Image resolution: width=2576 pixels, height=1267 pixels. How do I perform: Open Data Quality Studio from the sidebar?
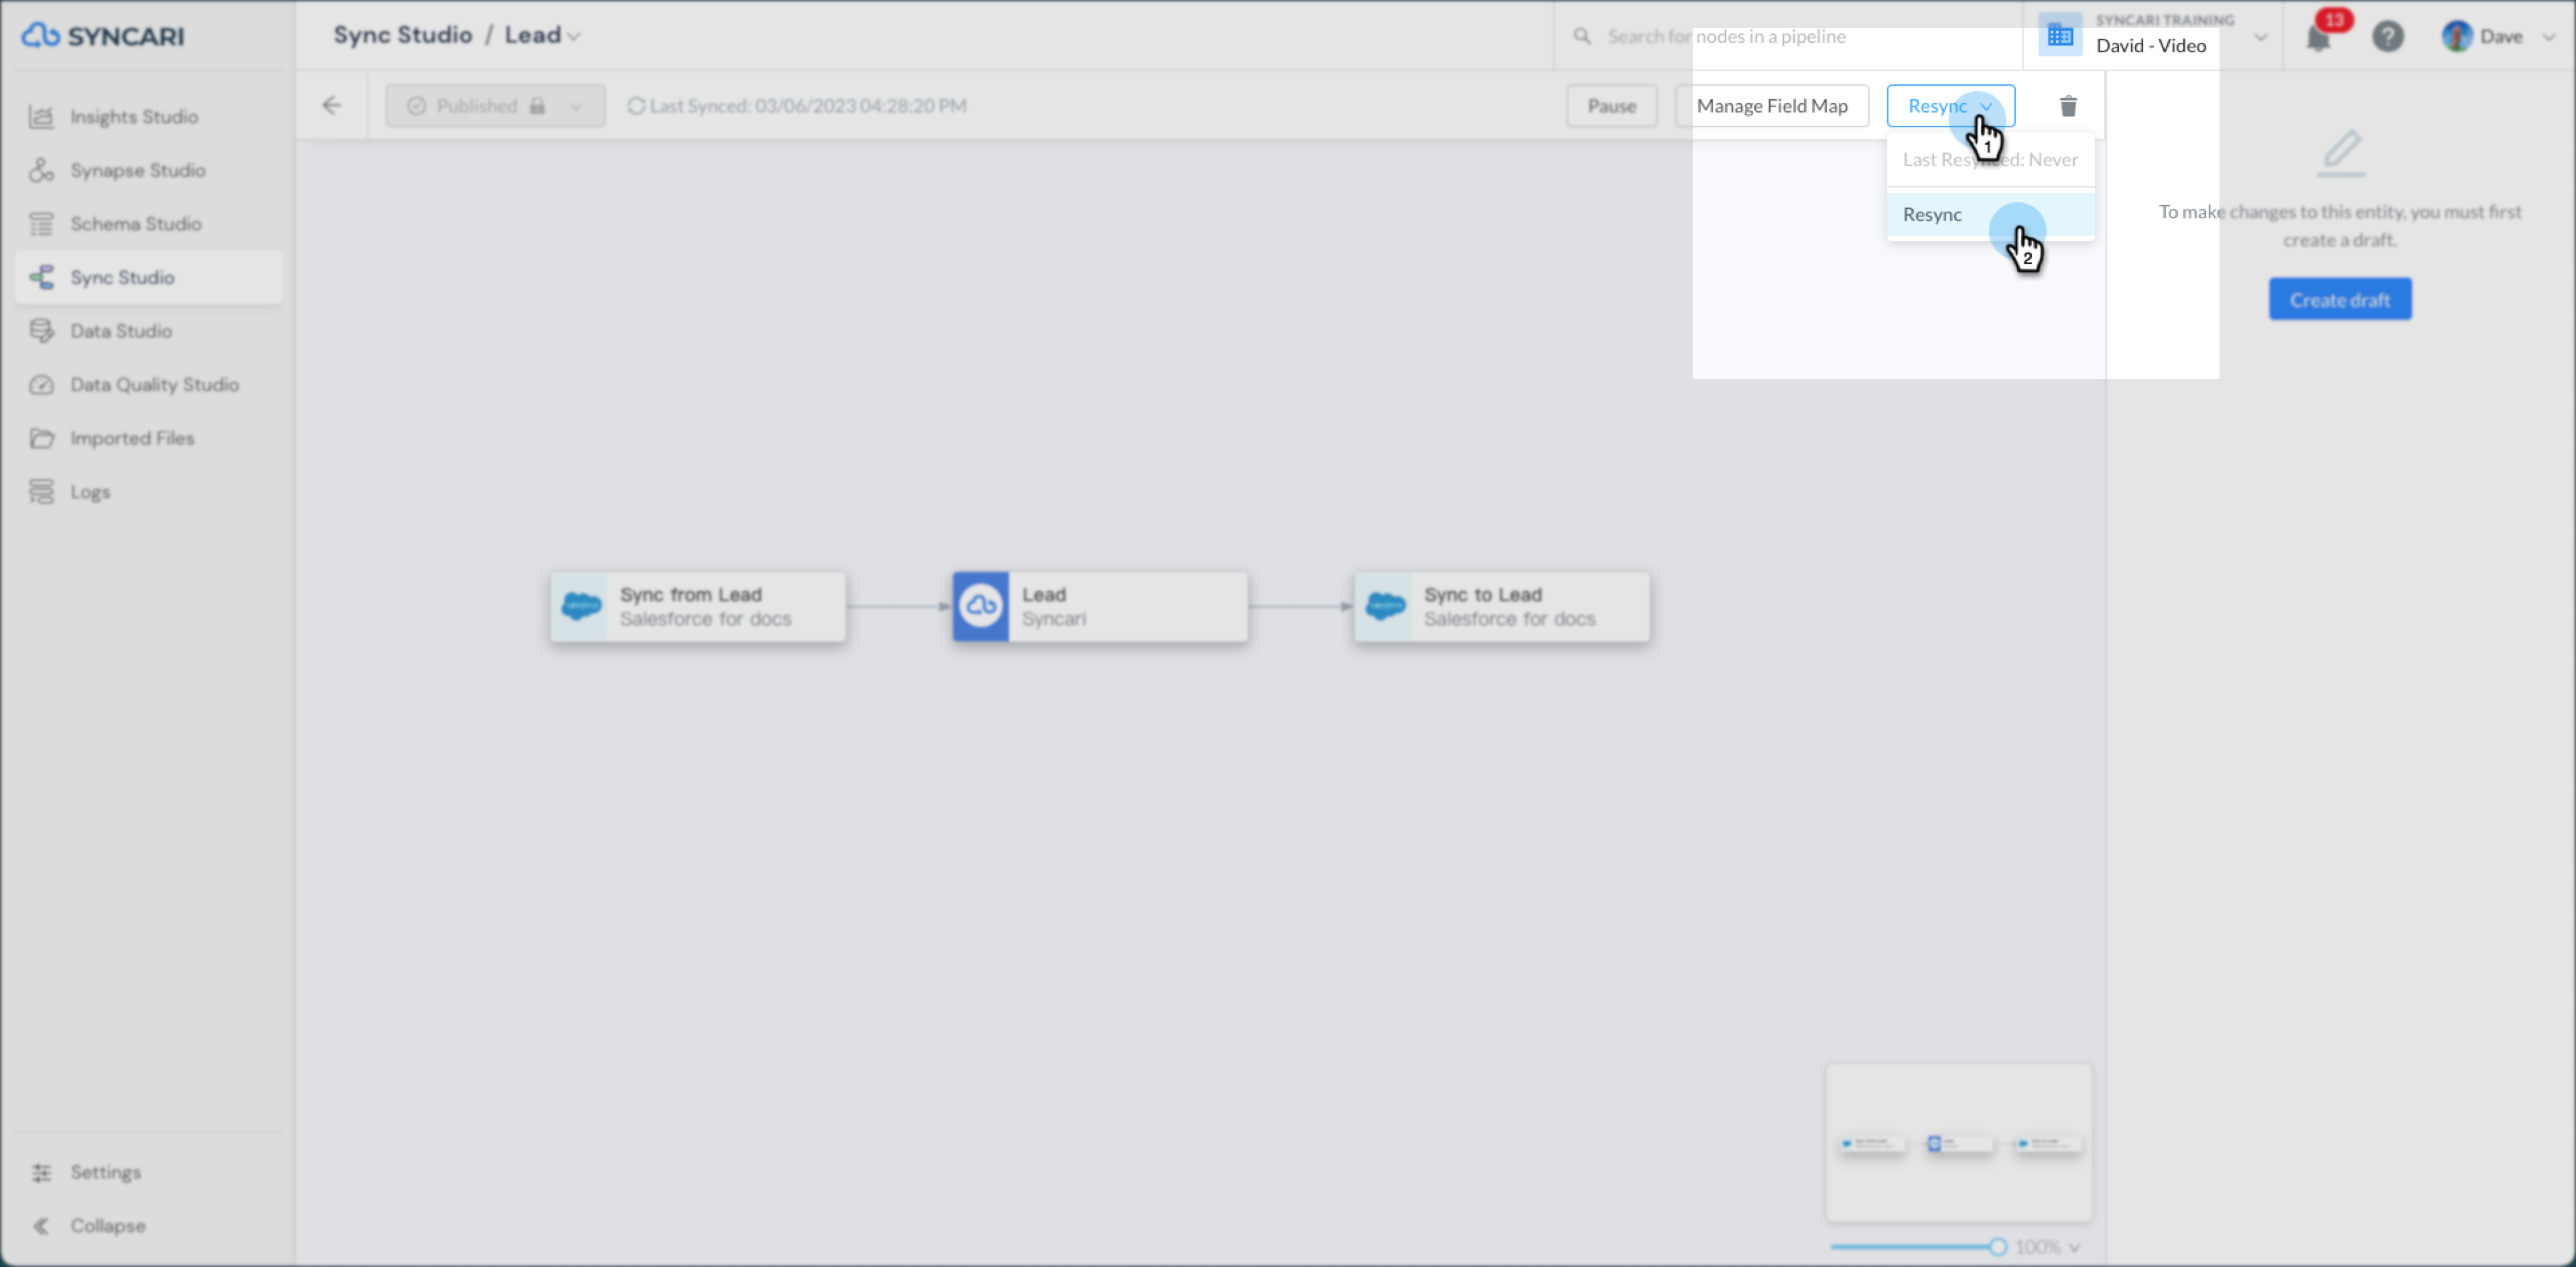pos(154,384)
